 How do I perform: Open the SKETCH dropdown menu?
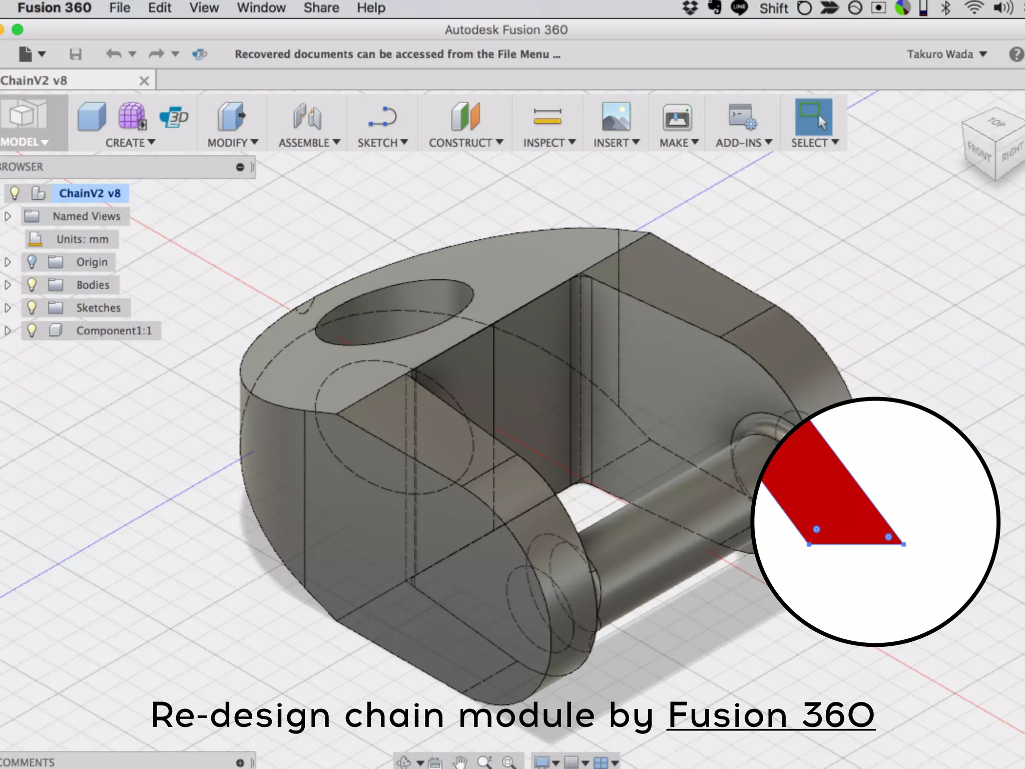(x=383, y=143)
